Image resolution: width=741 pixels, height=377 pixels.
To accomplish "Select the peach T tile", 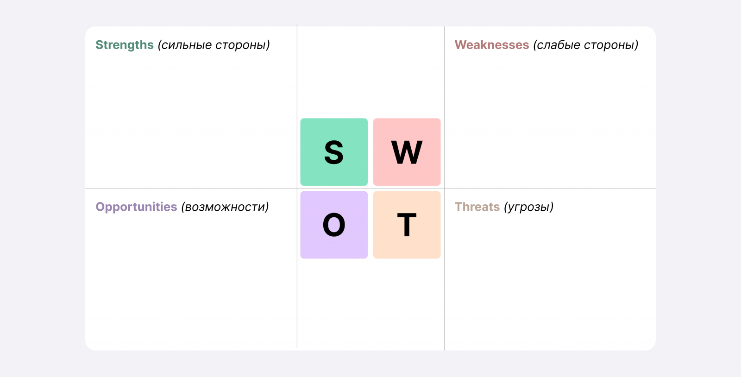I will [407, 225].
